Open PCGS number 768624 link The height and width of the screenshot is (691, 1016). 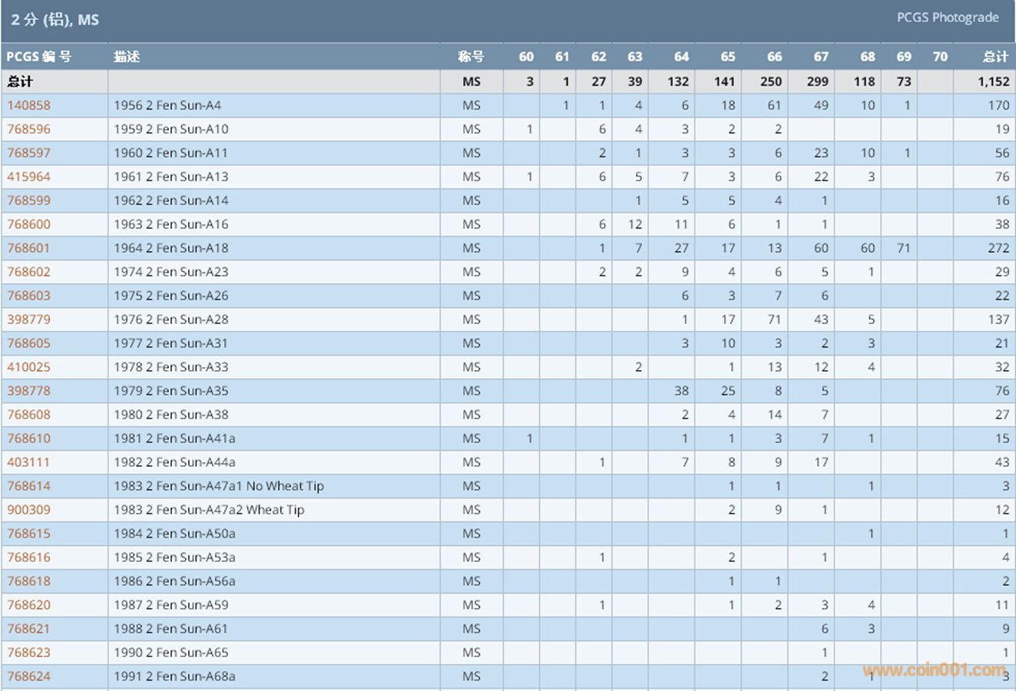[x=28, y=676]
